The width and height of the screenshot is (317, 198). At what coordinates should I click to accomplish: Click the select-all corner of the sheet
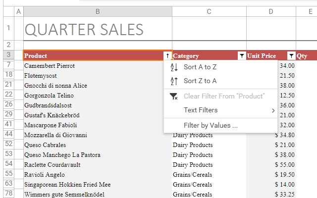point(7,11)
